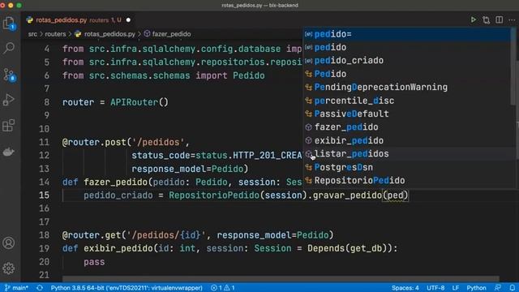This screenshot has height=292, width=519.
Task: Choose the 'pedido=' autocomplete suggestion
Action: click(x=407, y=34)
